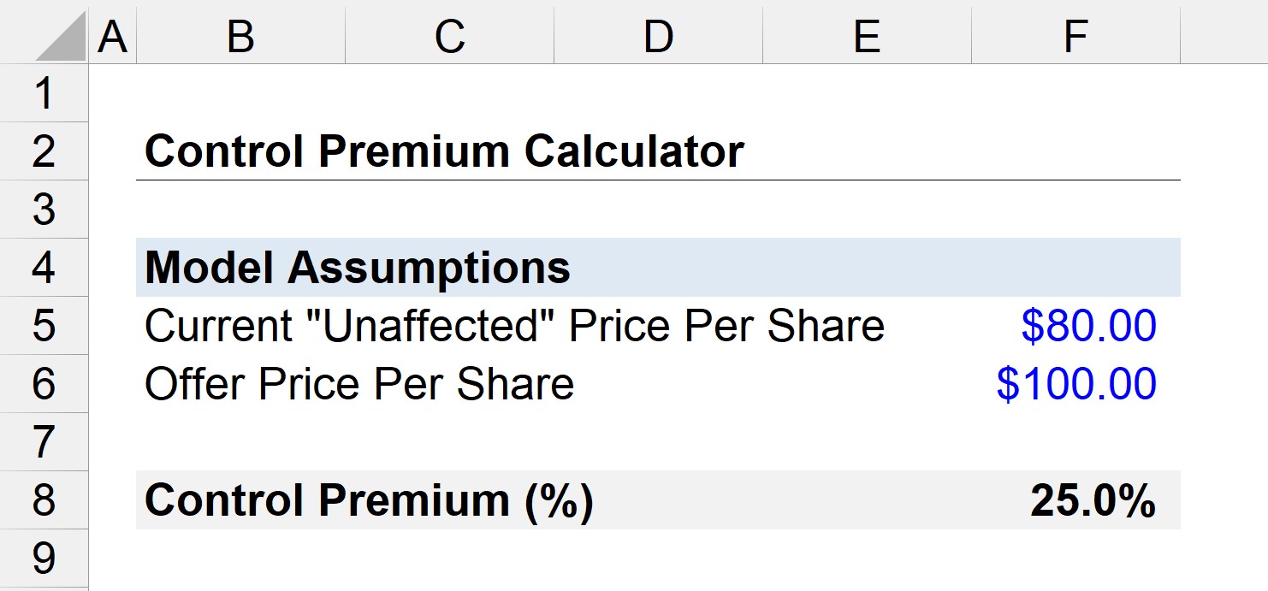Select row 2 header
The height and width of the screenshot is (591, 1268).
[x=44, y=151]
